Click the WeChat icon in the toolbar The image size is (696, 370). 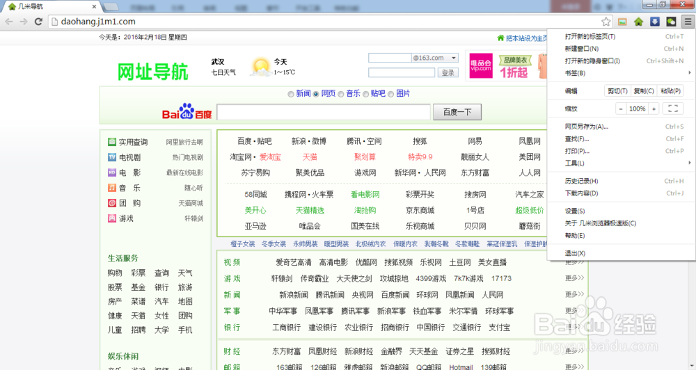point(671,22)
